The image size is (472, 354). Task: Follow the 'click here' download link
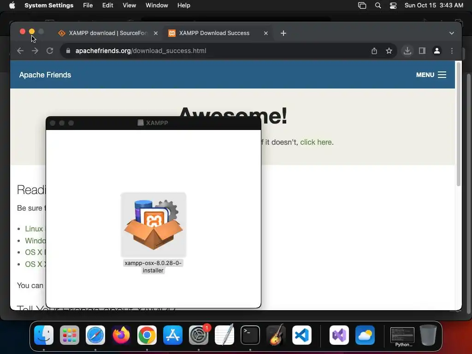pyautogui.click(x=316, y=142)
